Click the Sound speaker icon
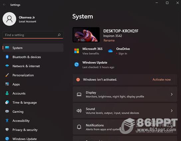This screenshot has height=141, width=181. tap(79, 111)
